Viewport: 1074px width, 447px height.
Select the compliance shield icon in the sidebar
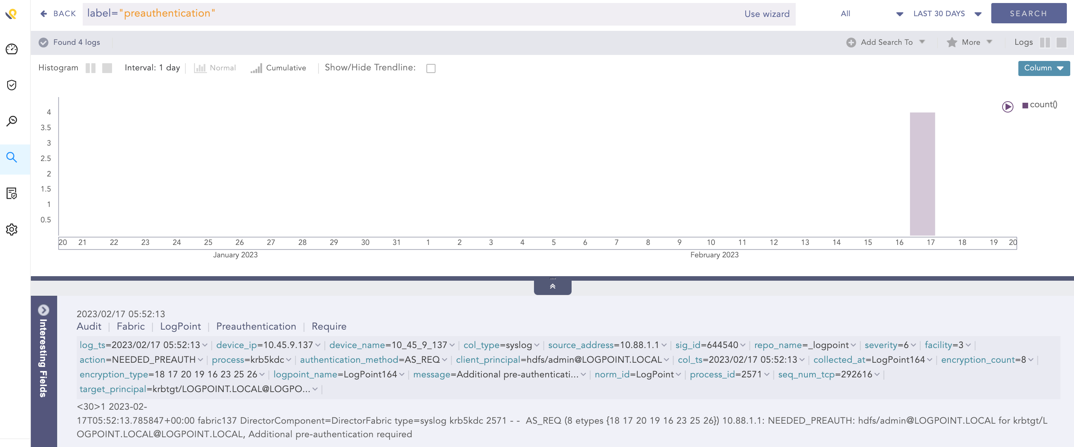pyautogui.click(x=12, y=85)
